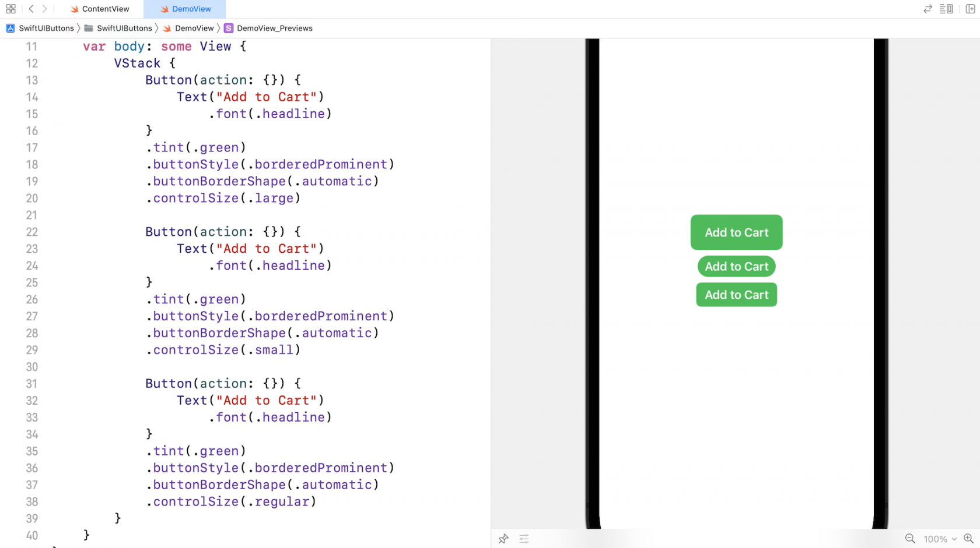The height and width of the screenshot is (548, 980).
Task: Go back with the left arrow
Action: (x=31, y=9)
